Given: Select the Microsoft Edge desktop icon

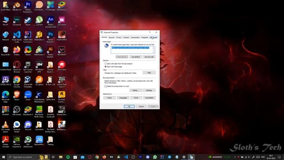Looking at the screenshot, I should pos(5,97).
